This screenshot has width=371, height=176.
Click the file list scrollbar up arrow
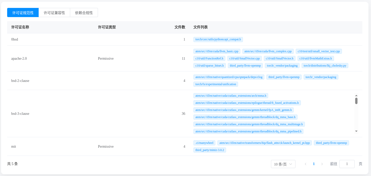coord(356,95)
